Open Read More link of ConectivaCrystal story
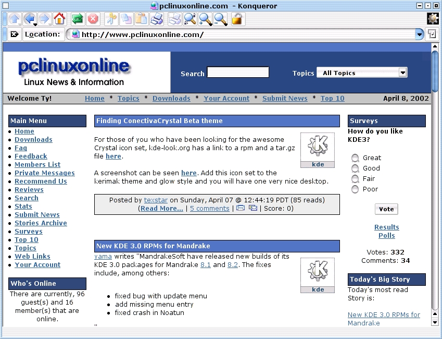The image size is (442, 339). (162, 209)
